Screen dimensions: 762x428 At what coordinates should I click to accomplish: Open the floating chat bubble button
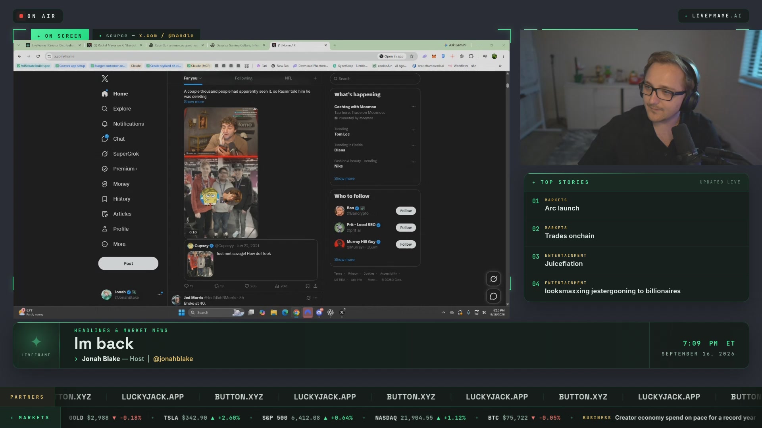click(493, 296)
